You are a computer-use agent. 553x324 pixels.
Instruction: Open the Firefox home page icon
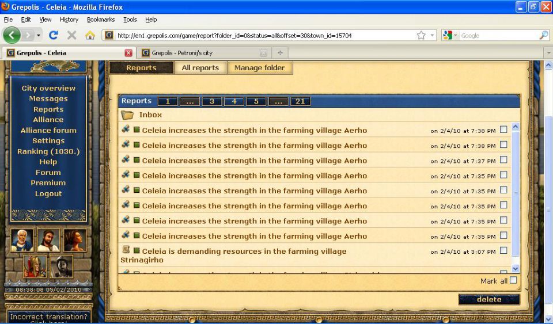[x=90, y=35]
